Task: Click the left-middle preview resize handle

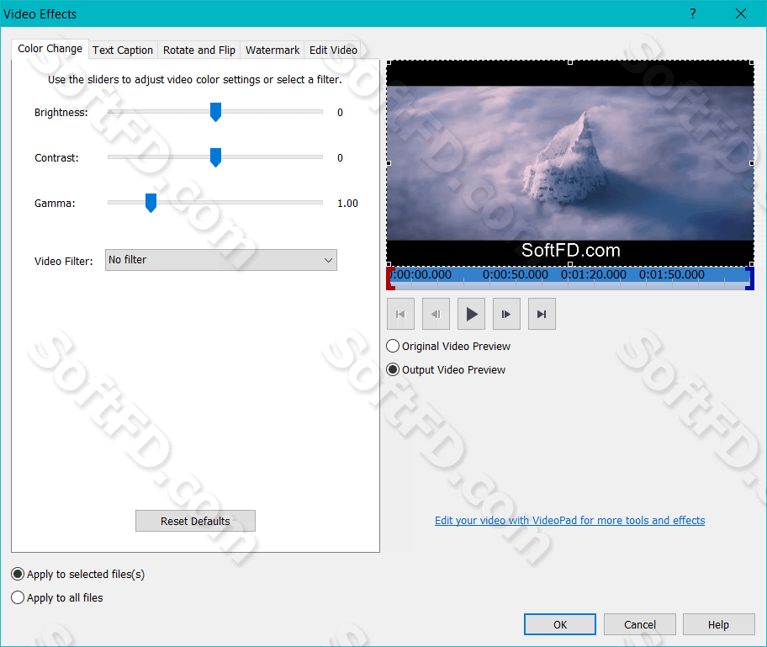Action: tap(389, 163)
